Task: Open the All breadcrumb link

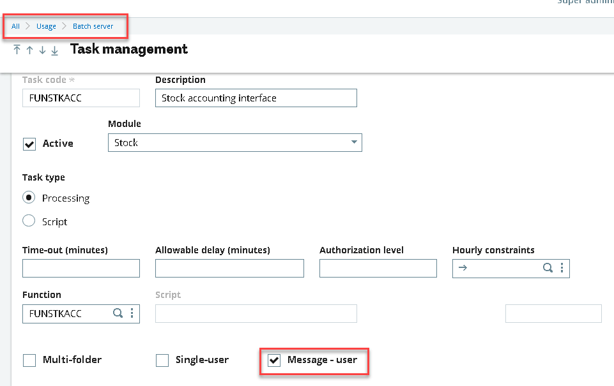Action: pos(15,26)
